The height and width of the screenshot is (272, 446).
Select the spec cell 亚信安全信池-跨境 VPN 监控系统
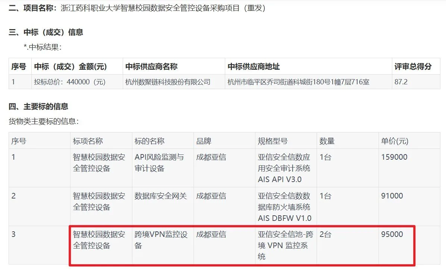coord(285,245)
